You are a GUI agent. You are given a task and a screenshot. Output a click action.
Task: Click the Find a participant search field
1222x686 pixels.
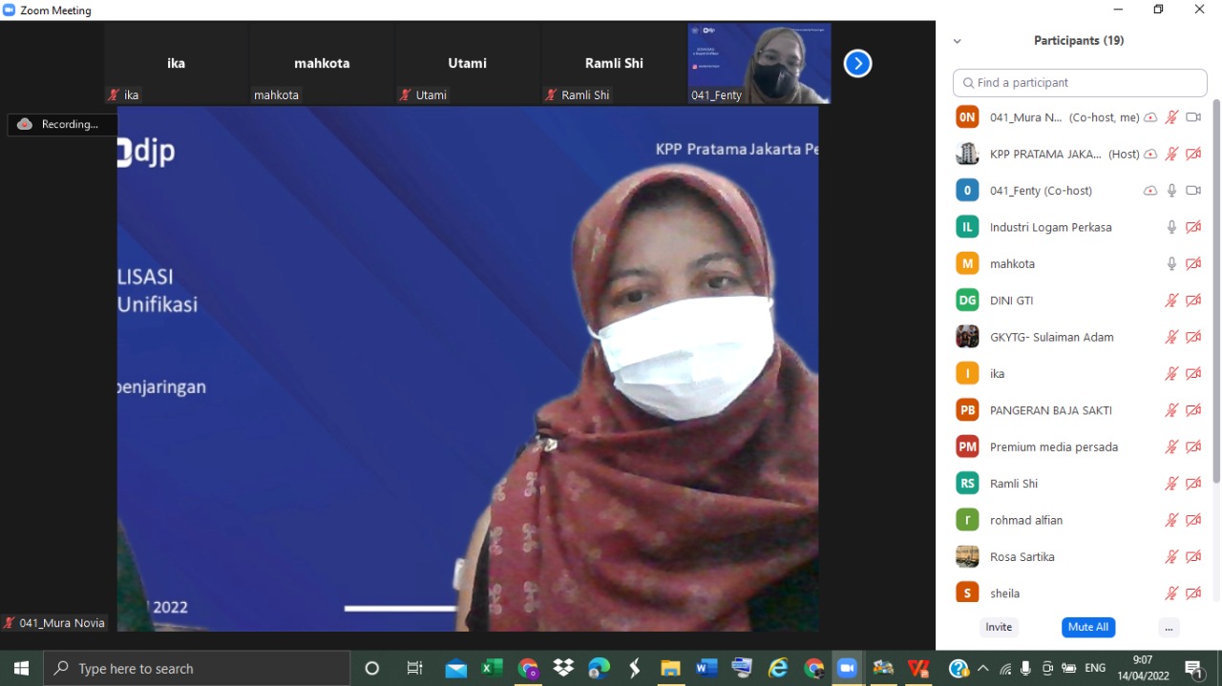click(x=1080, y=83)
